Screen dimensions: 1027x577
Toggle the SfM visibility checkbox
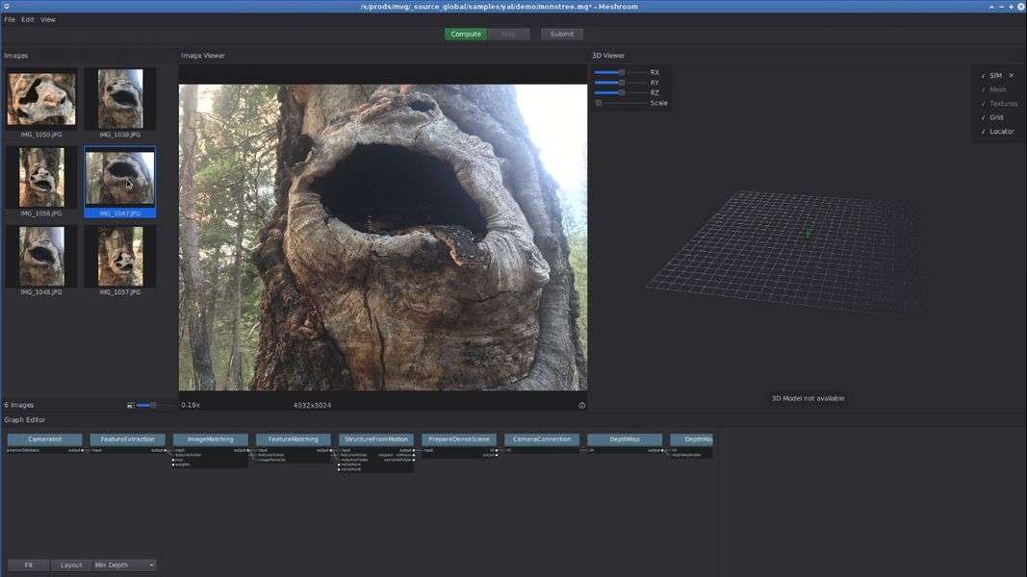[x=983, y=76]
